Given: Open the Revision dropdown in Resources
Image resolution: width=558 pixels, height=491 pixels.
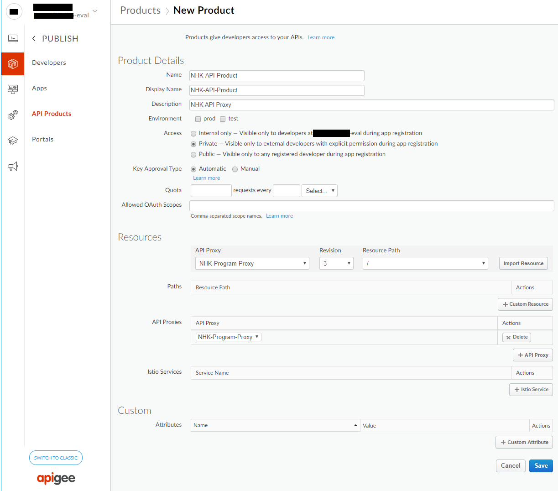Looking at the screenshot, I should point(336,263).
